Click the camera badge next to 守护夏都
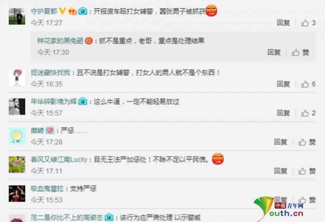This screenshot has height=222, width=325. coord(83,11)
